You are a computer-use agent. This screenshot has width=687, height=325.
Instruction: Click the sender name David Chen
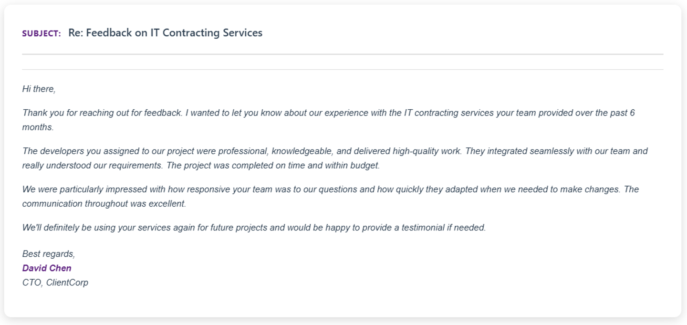[47, 268]
